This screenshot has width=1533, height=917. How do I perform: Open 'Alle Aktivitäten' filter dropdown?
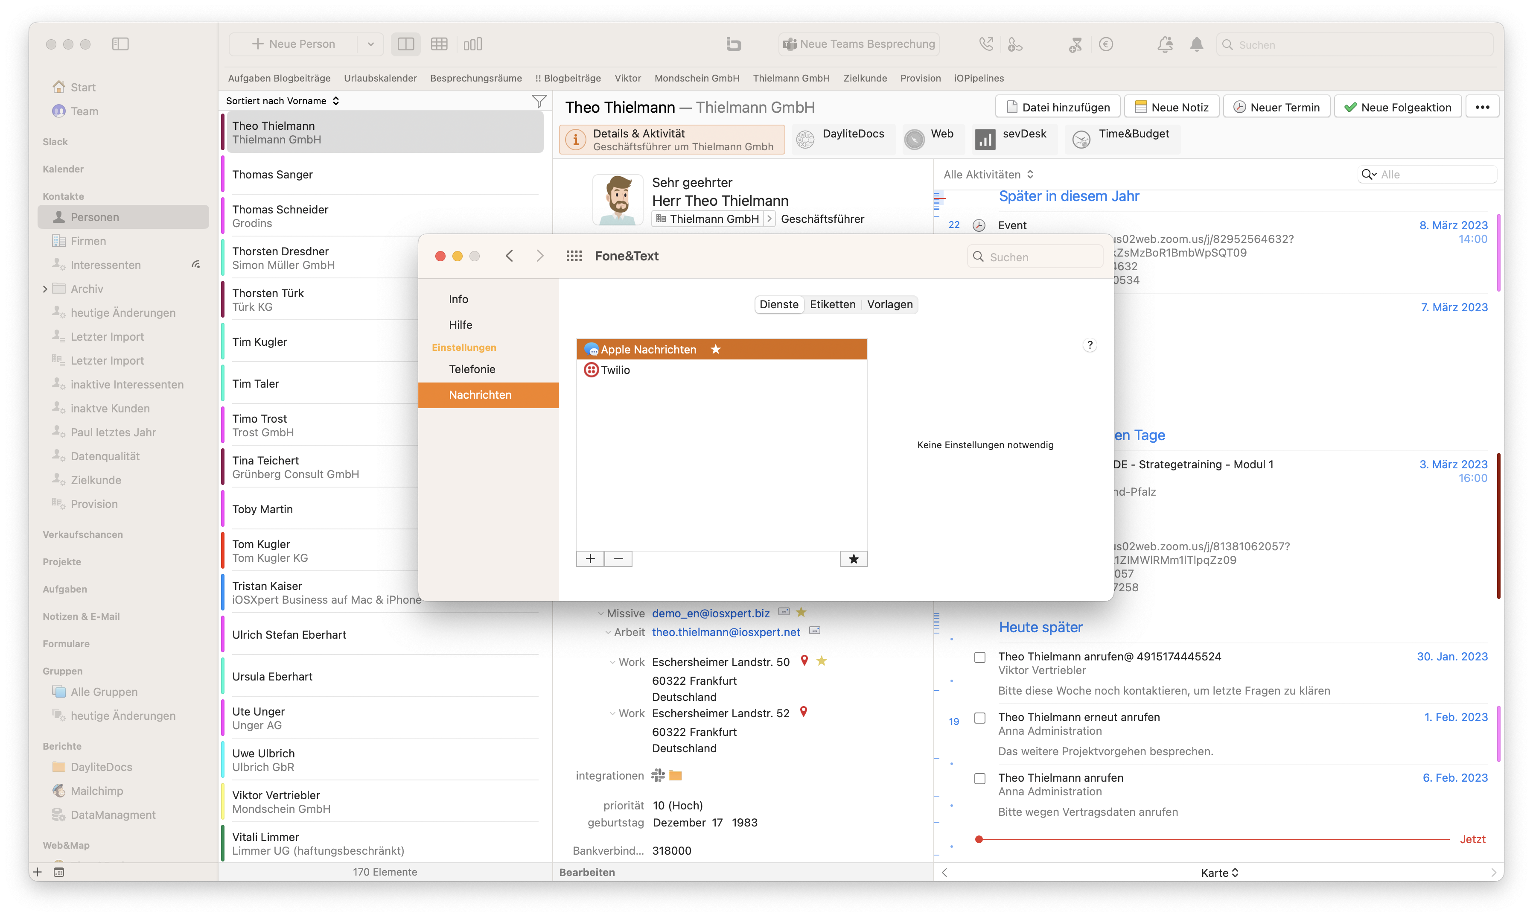988,174
